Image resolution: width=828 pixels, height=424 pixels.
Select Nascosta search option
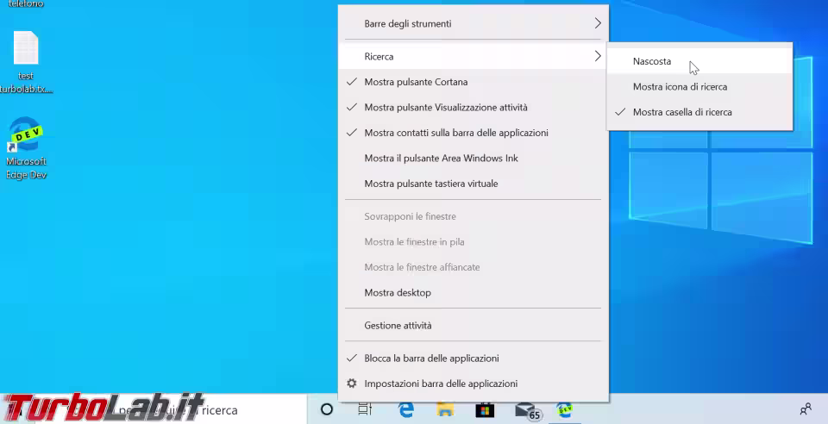[699, 61]
